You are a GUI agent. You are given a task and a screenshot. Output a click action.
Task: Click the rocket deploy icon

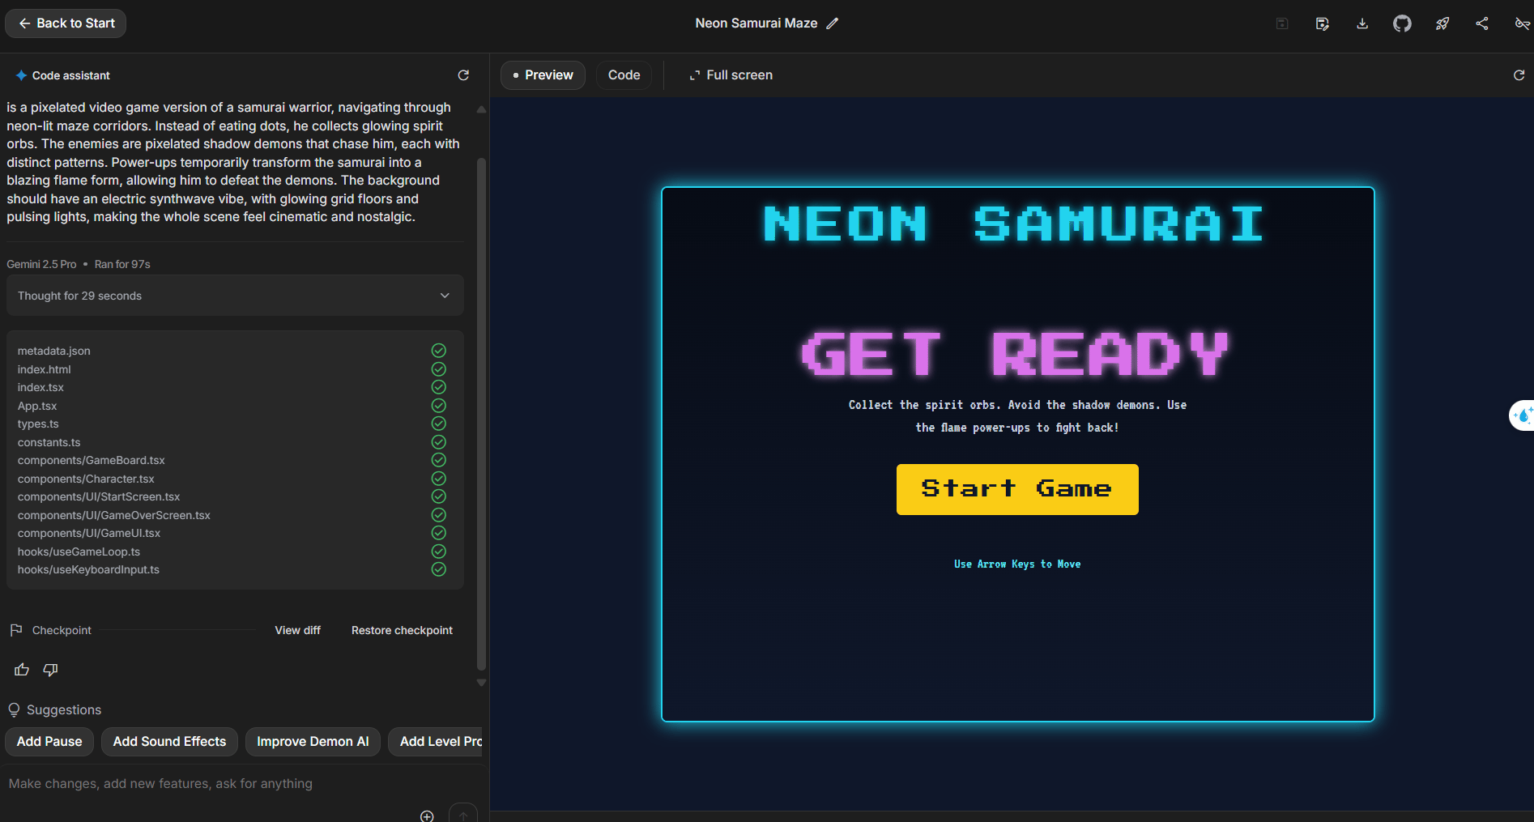point(1442,23)
